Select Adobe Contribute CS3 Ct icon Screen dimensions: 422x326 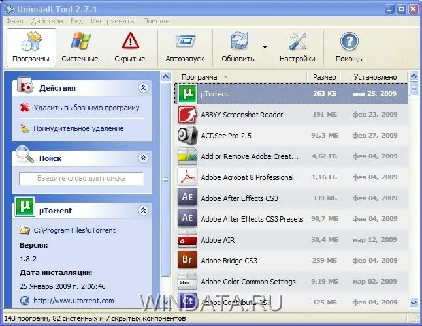pyautogui.click(x=187, y=301)
